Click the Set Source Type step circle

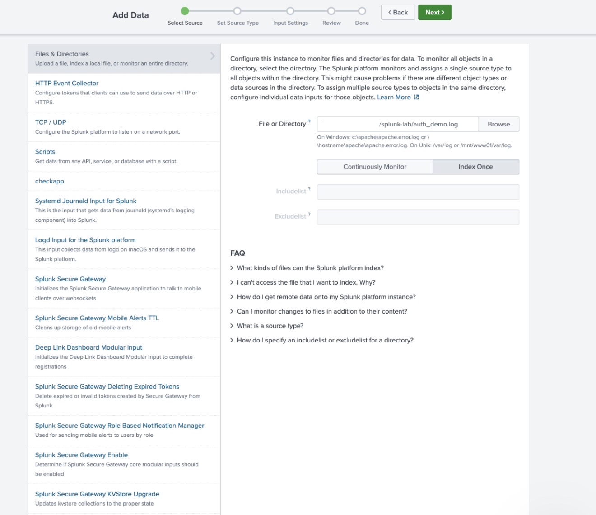click(237, 11)
